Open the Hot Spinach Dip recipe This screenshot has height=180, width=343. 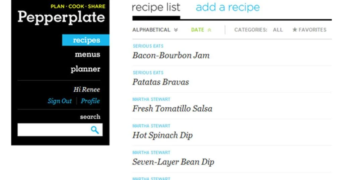click(162, 136)
